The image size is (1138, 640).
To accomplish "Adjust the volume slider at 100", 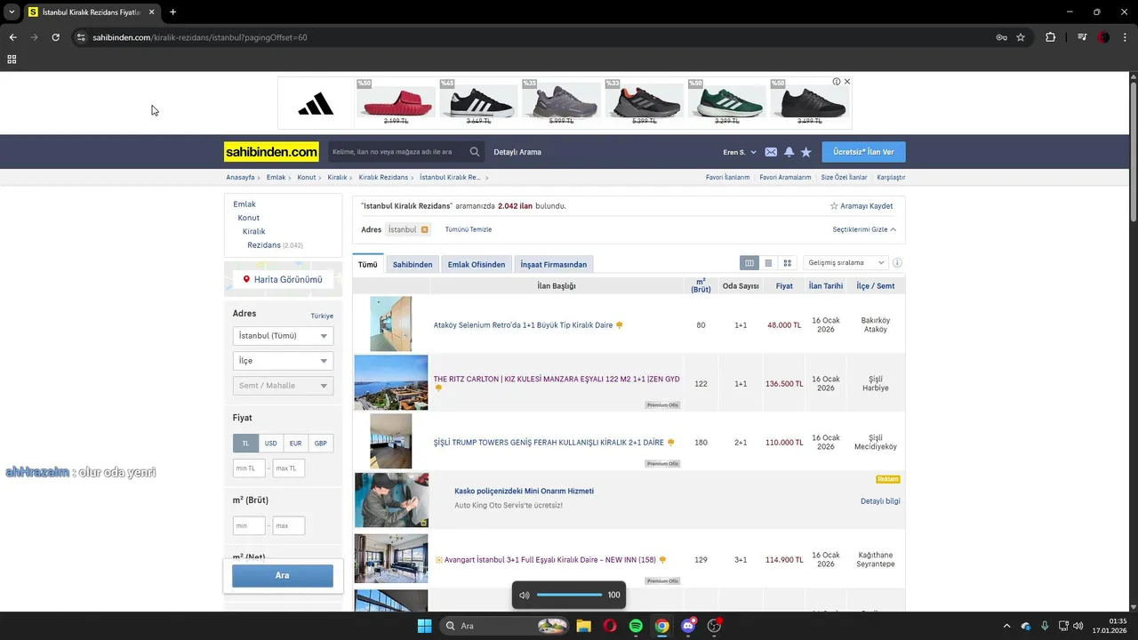I will pyautogui.click(x=569, y=595).
